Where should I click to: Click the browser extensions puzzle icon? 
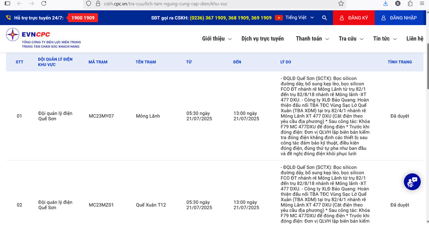410,3
